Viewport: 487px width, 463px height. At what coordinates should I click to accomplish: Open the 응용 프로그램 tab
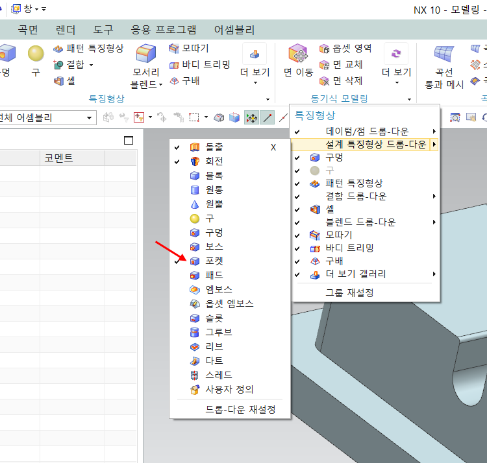click(x=164, y=30)
